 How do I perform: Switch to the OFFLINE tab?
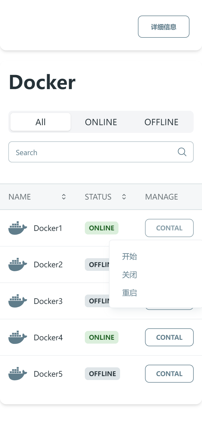(161, 122)
